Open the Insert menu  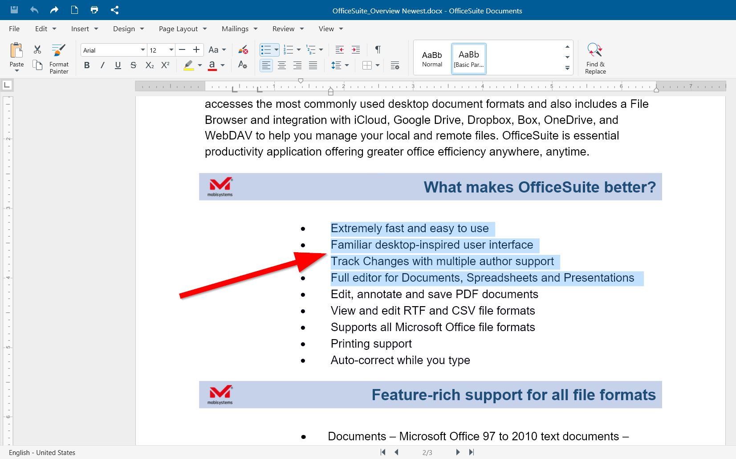85,29
